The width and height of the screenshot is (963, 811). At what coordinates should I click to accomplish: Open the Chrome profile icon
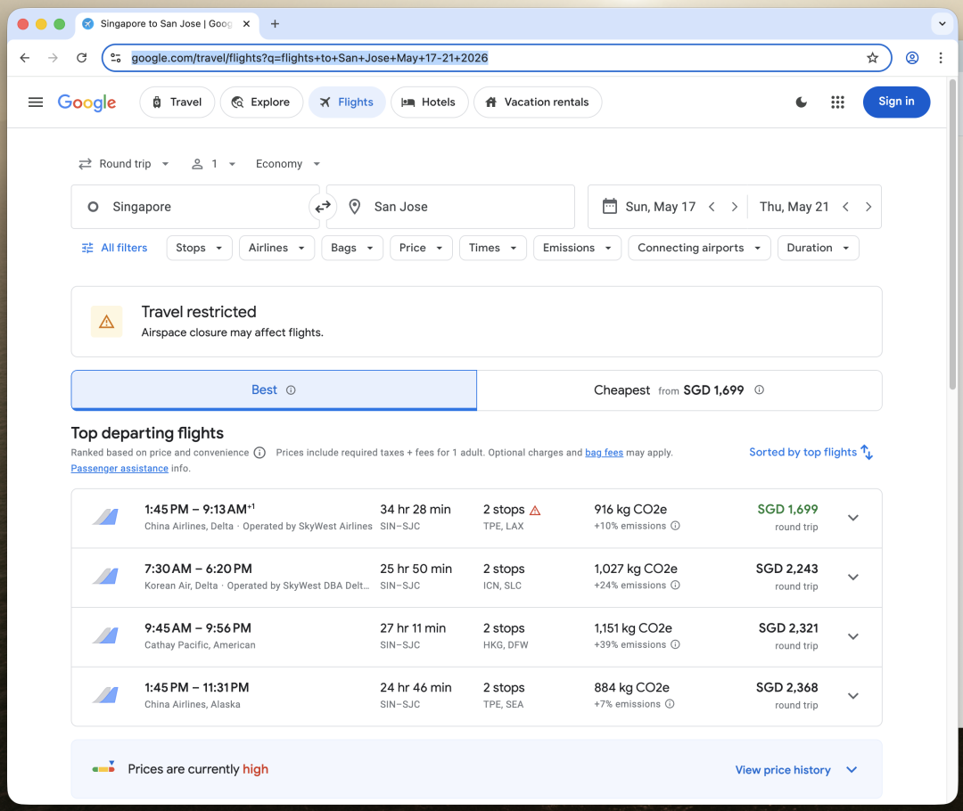(x=912, y=58)
